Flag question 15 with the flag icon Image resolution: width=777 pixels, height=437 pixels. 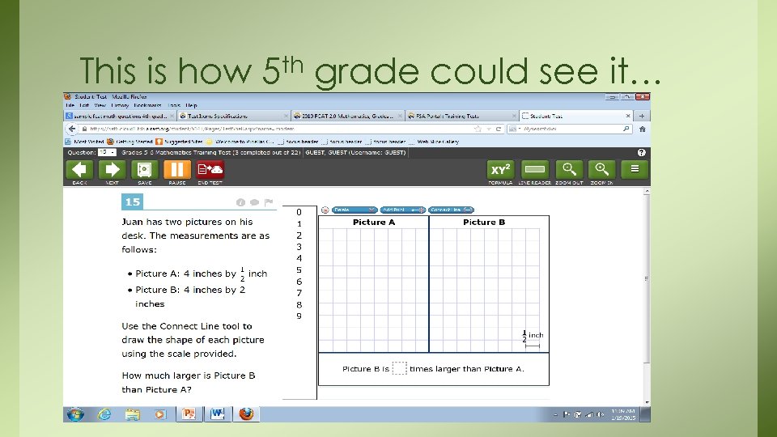tap(269, 202)
